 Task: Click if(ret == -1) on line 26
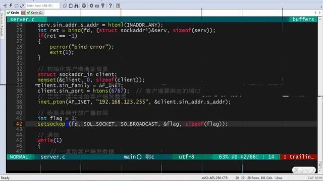point(57,36)
